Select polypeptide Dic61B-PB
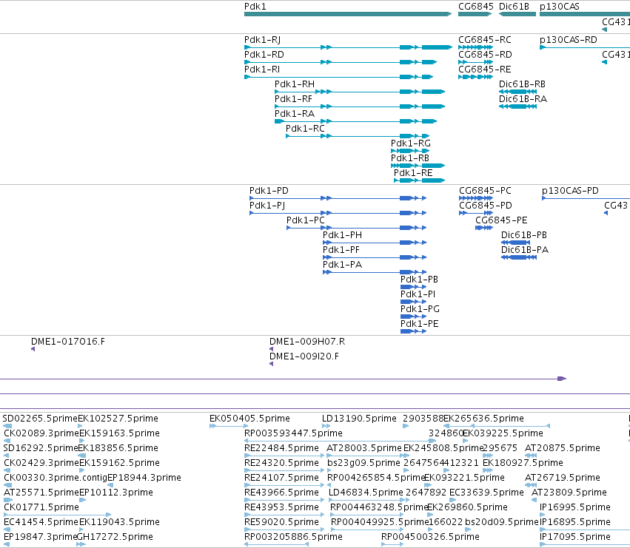Viewport: 630px width, 548px height. pos(524,235)
